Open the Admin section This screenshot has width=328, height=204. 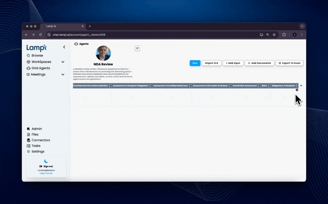(34, 129)
